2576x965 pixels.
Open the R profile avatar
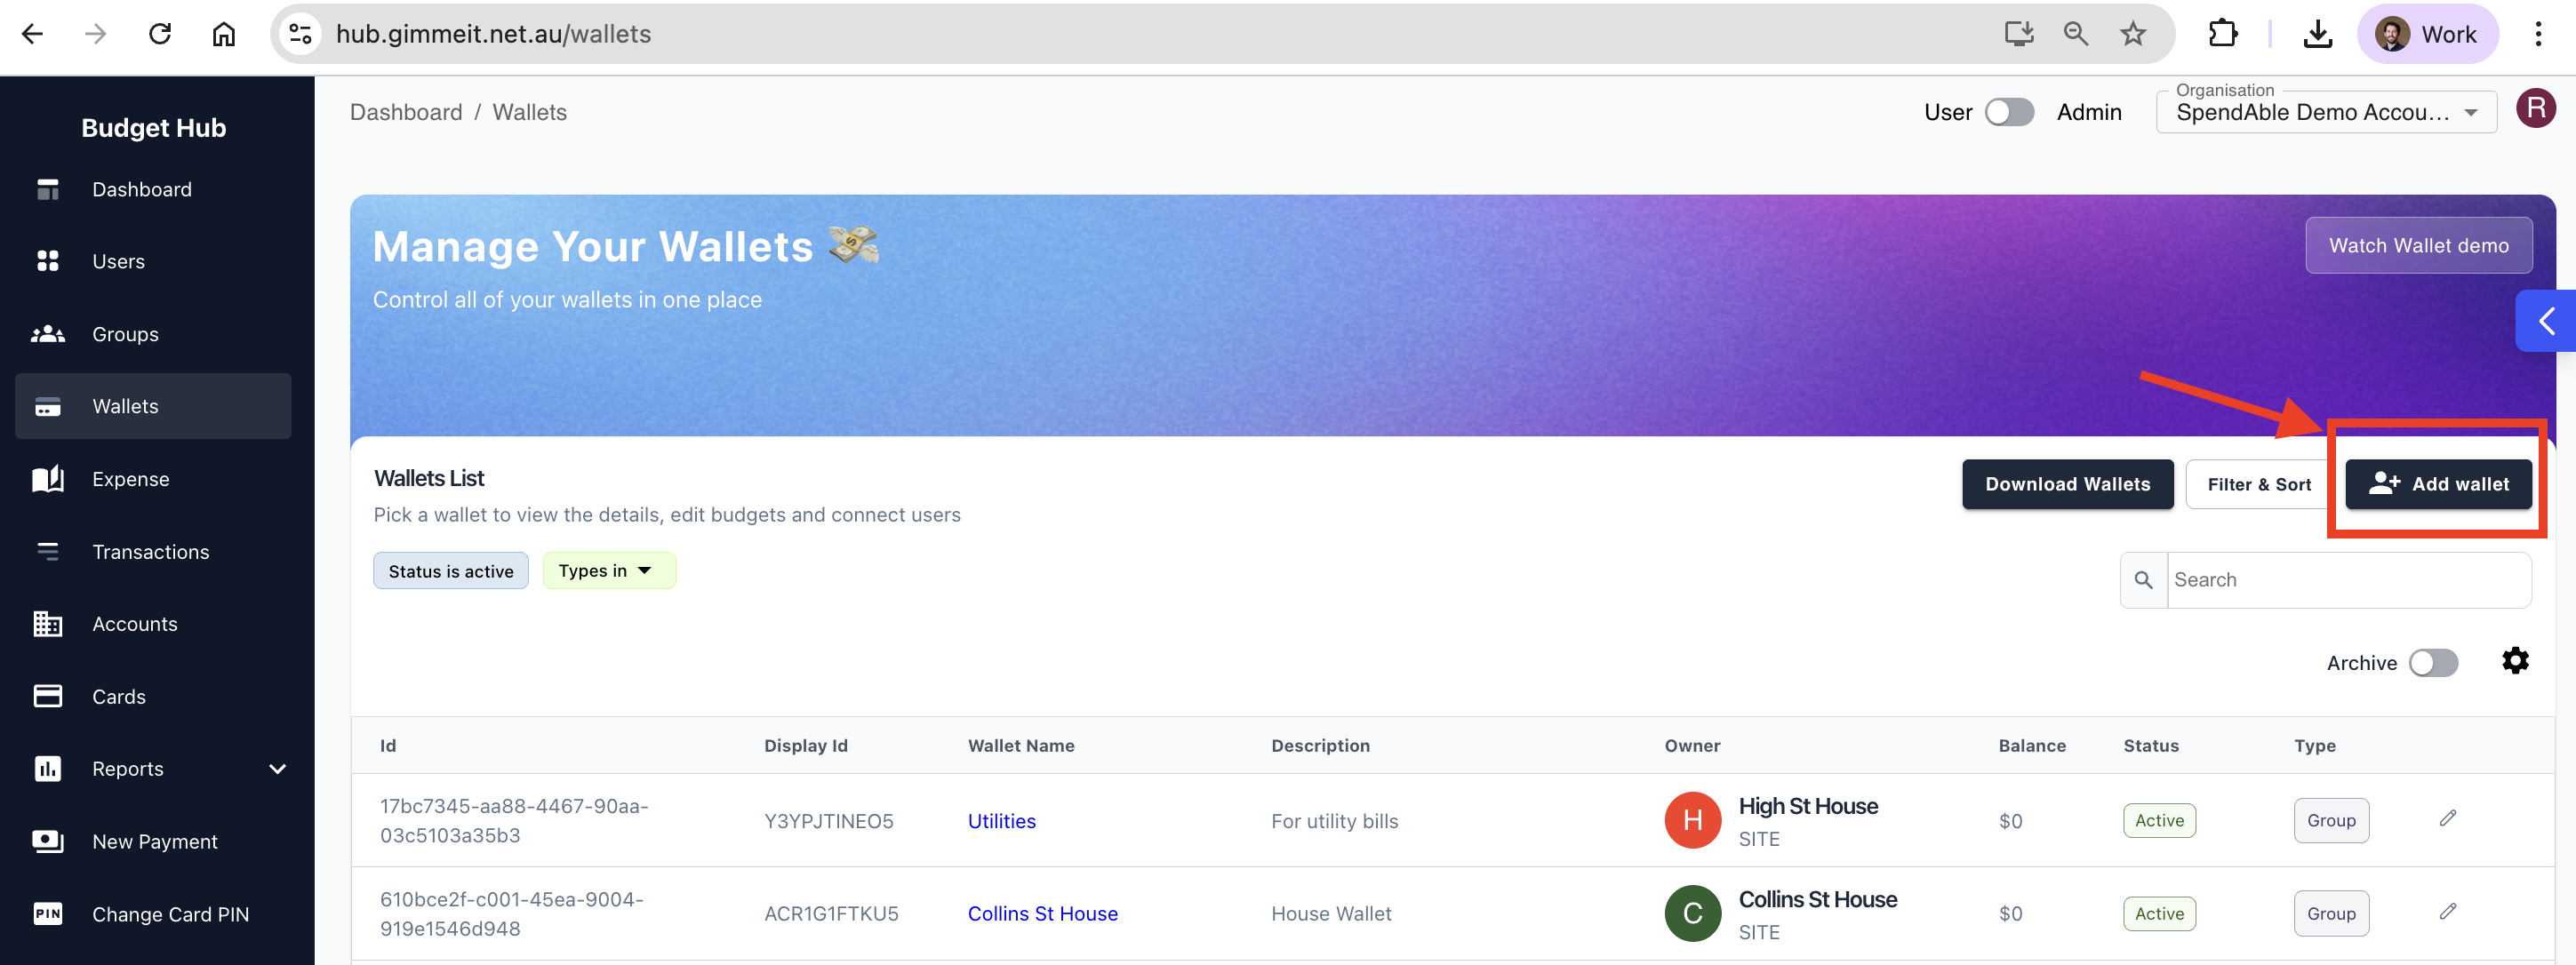click(x=2535, y=109)
